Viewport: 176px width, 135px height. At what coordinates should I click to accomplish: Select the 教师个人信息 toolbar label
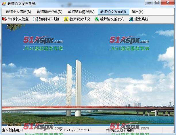click(18, 19)
